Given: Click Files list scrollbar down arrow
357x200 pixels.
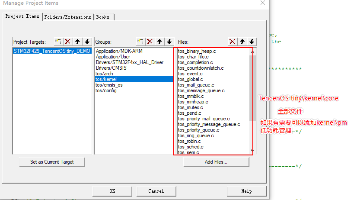Looking at the screenshot, I should pyautogui.click(x=252, y=150).
